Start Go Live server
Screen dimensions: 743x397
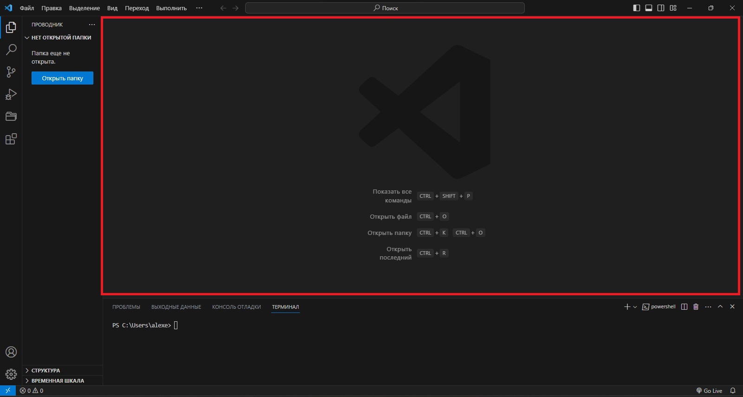coord(709,391)
